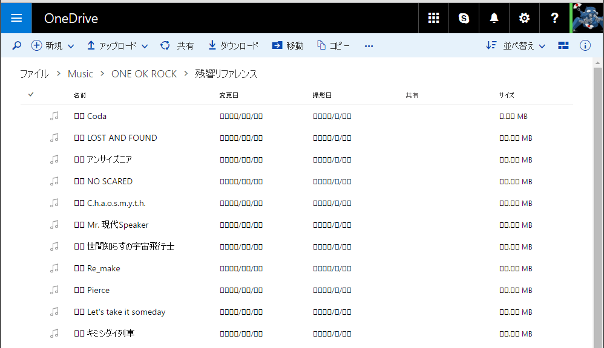This screenshot has height=348, width=604.
Task: Open the search magnifier icon
Action: coord(16,45)
